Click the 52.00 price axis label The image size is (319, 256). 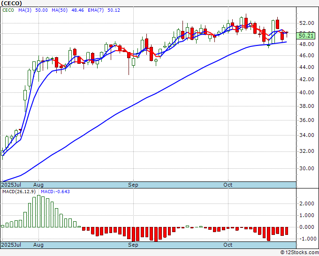[307, 23]
